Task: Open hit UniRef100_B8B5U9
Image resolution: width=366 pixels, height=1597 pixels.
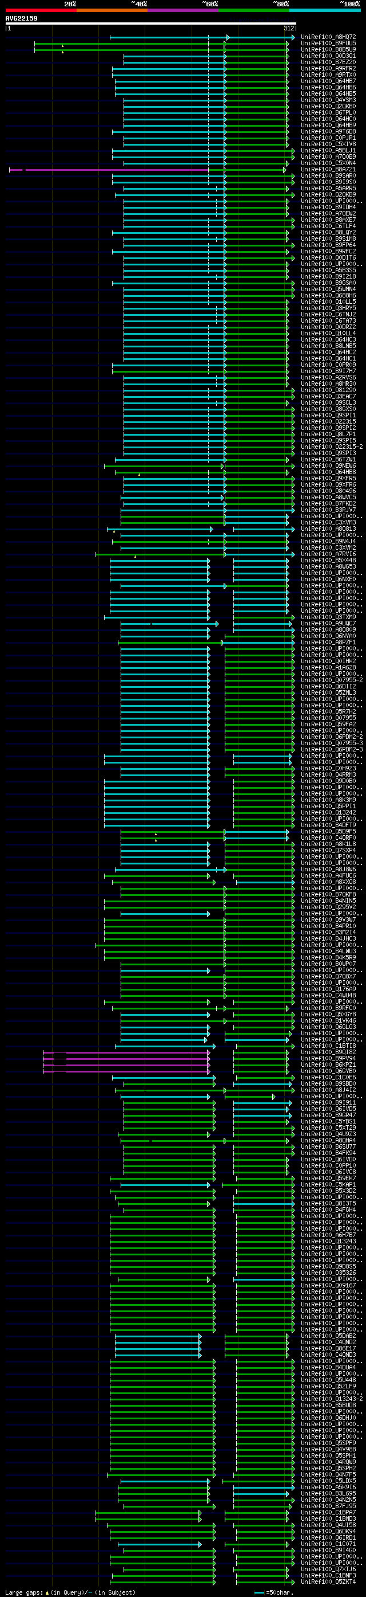Action: pyautogui.click(x=328, y=50)
